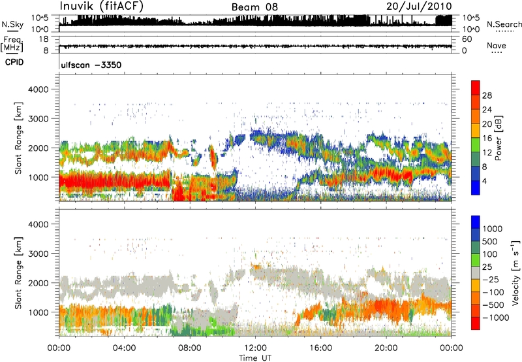Click the "N.Search" legend label
The width and height of the screenshot is (522, 362).
tap(504, 24)
